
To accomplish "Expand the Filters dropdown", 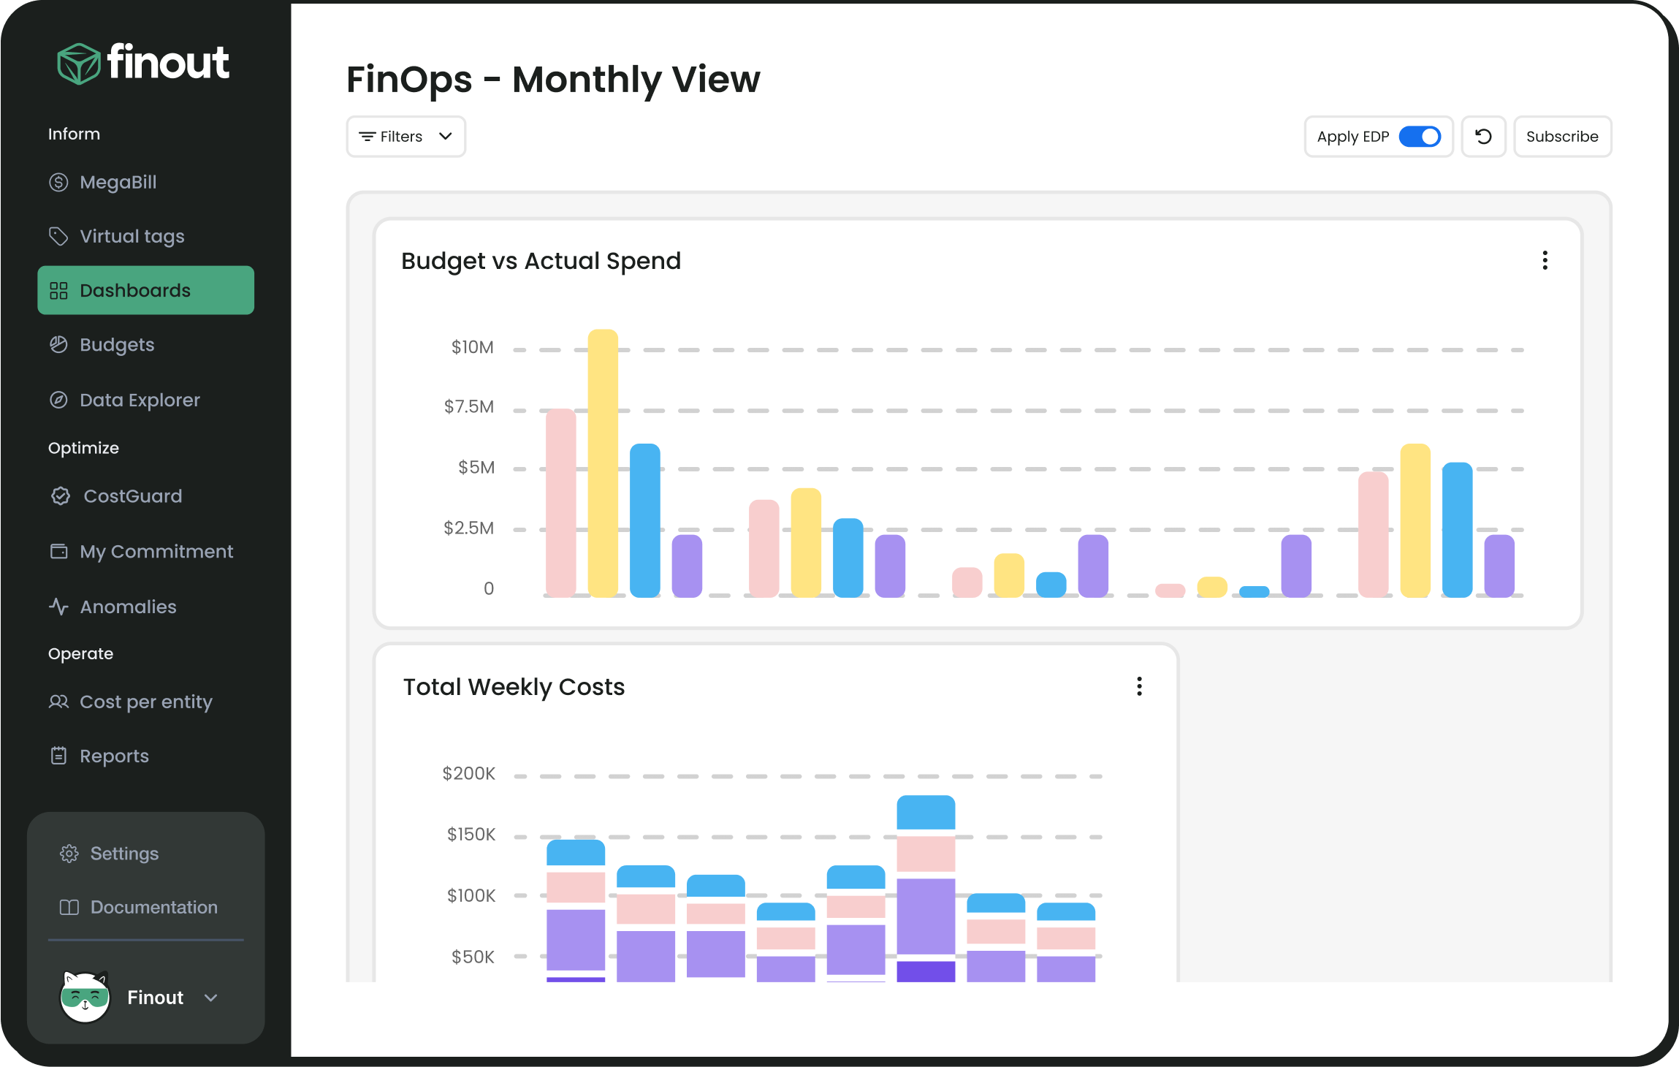I will point(405,136).
